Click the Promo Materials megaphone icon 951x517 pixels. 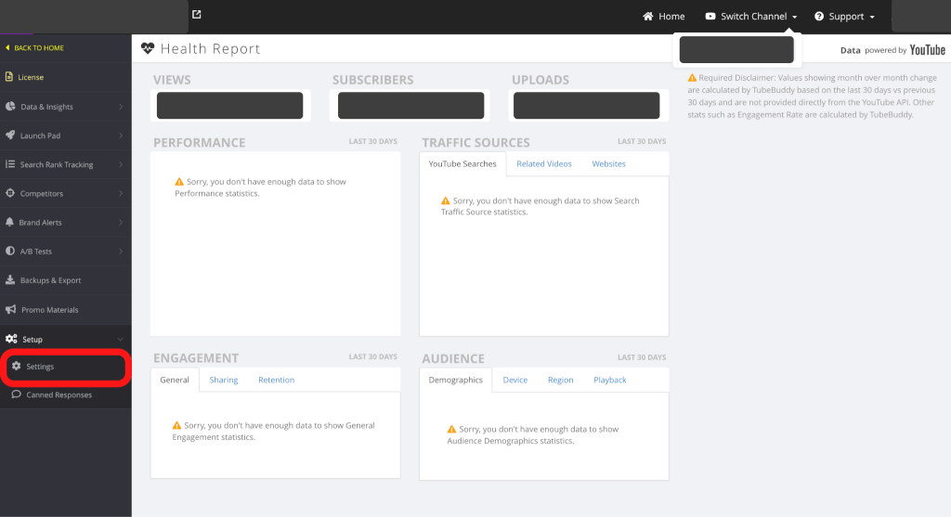pyautogui.click(x=10, y=310)
